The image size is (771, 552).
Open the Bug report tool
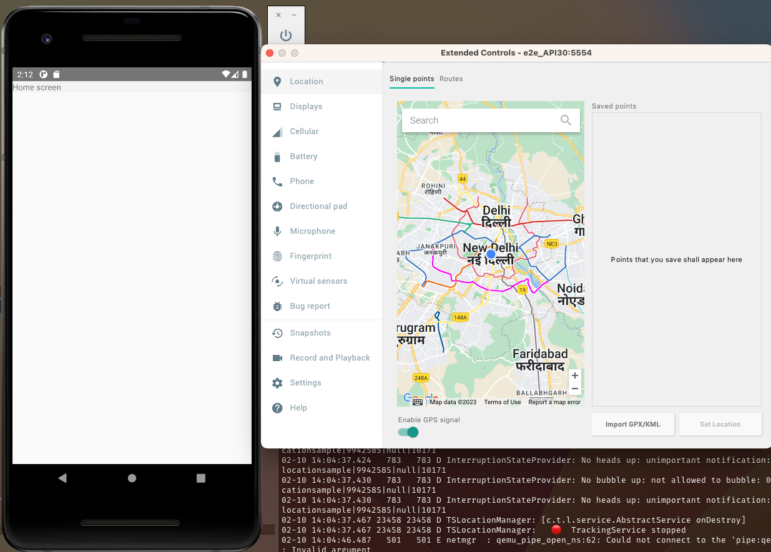pyautogui.click(x=310, y=306)
